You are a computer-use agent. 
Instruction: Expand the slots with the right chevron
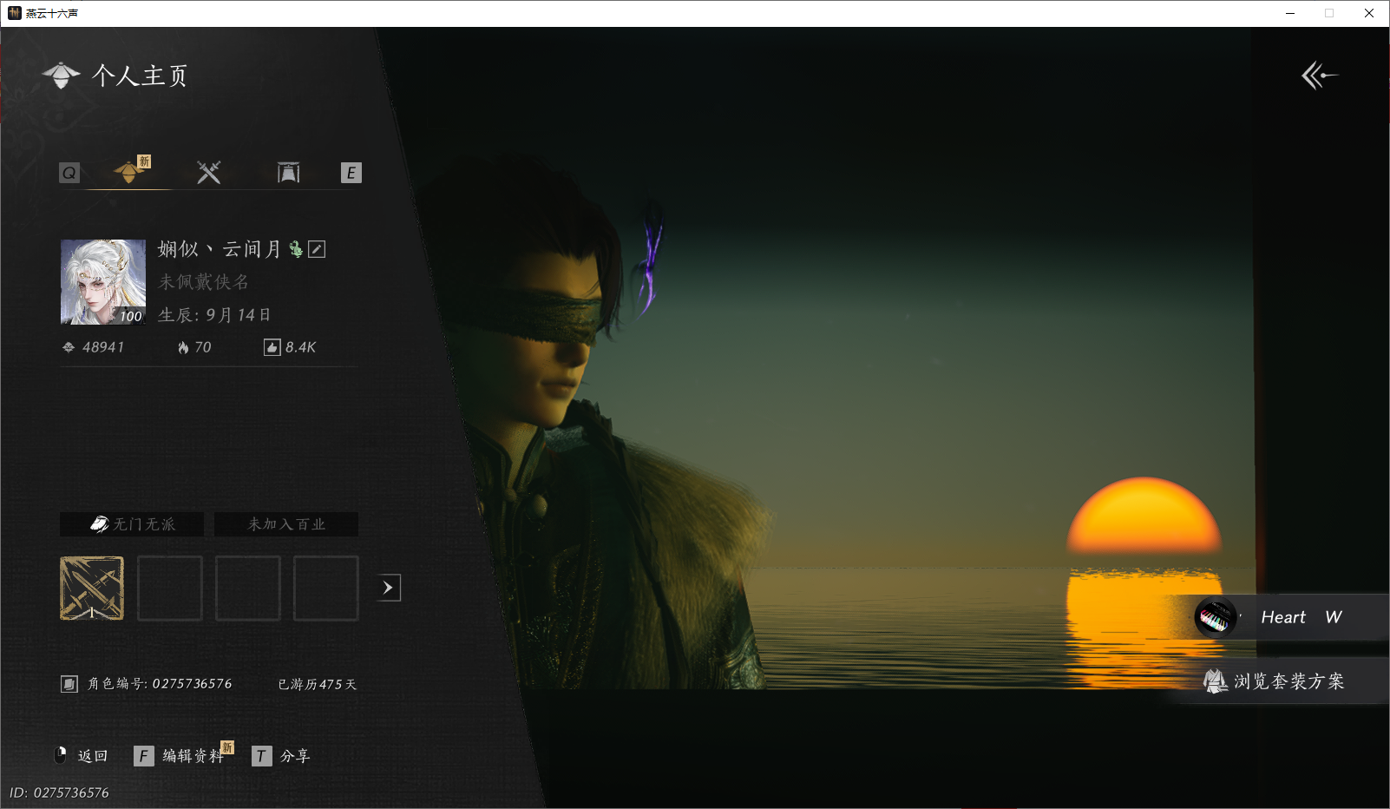pyautogui.click(x=388, y=588)
